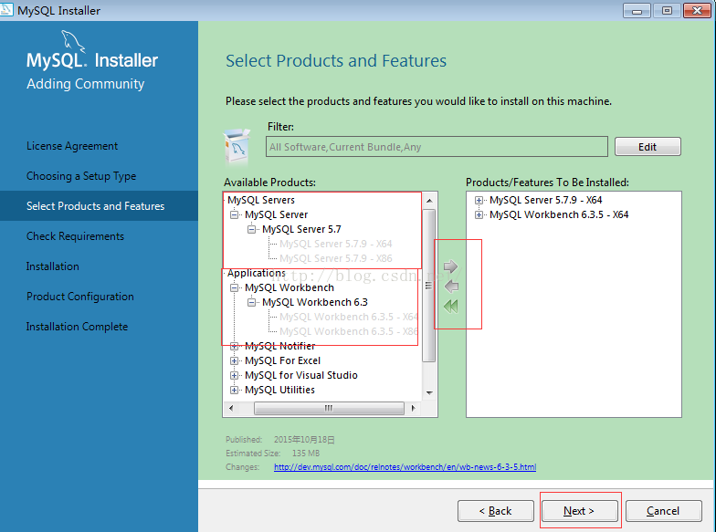Go to Choosing a Setup Type step

pyautogui.click(x=81, y=176)
